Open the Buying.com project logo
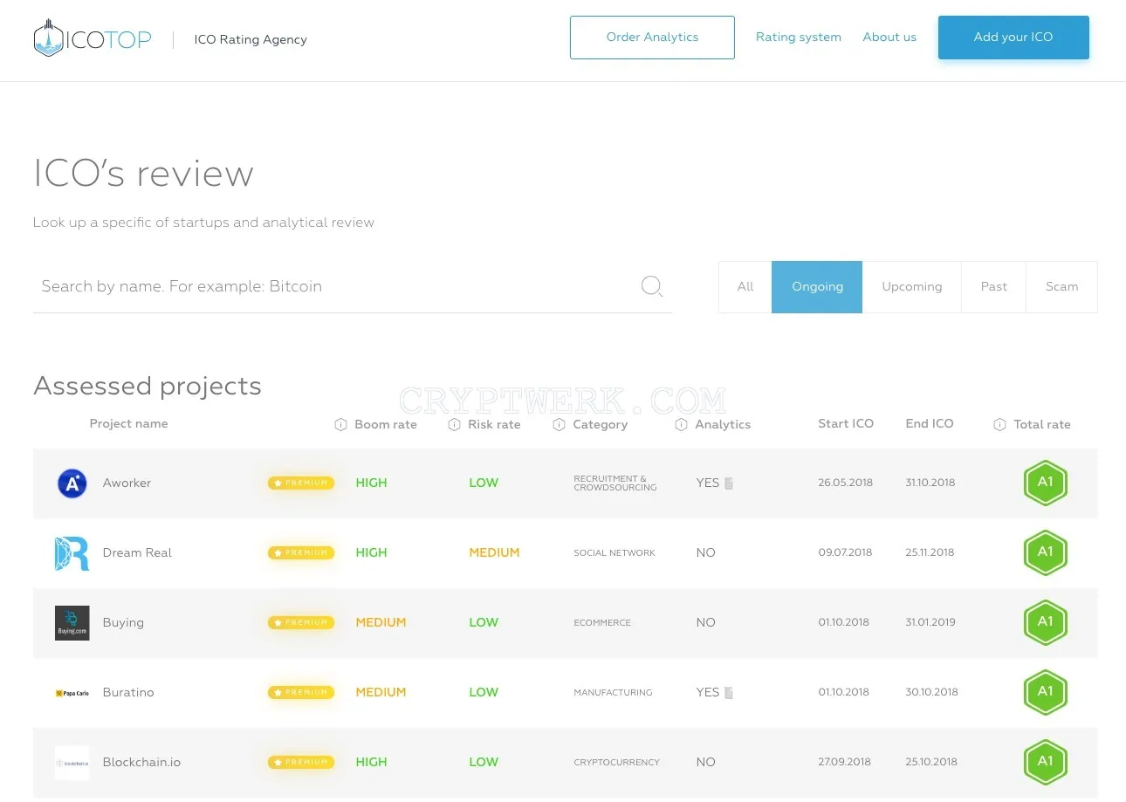The width and height of the screenshot is (1126, 802). [x=72, y=623]
